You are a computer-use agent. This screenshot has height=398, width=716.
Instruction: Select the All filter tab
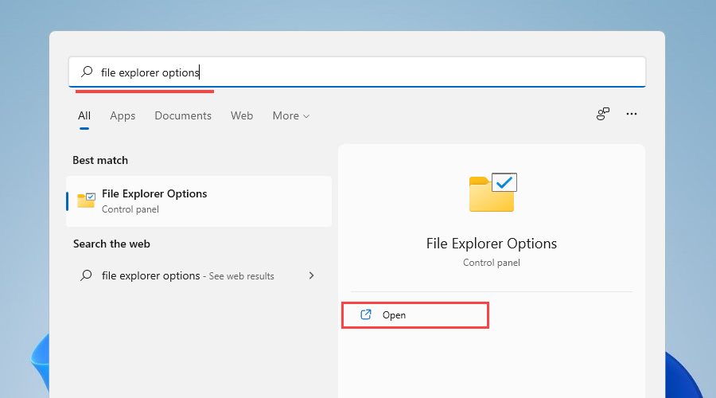click(x=84, y=116)
